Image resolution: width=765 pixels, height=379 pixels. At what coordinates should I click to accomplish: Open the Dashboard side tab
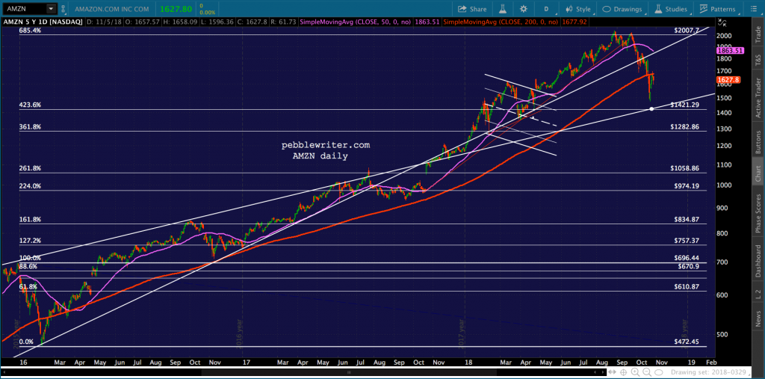[x=758, y=259]
